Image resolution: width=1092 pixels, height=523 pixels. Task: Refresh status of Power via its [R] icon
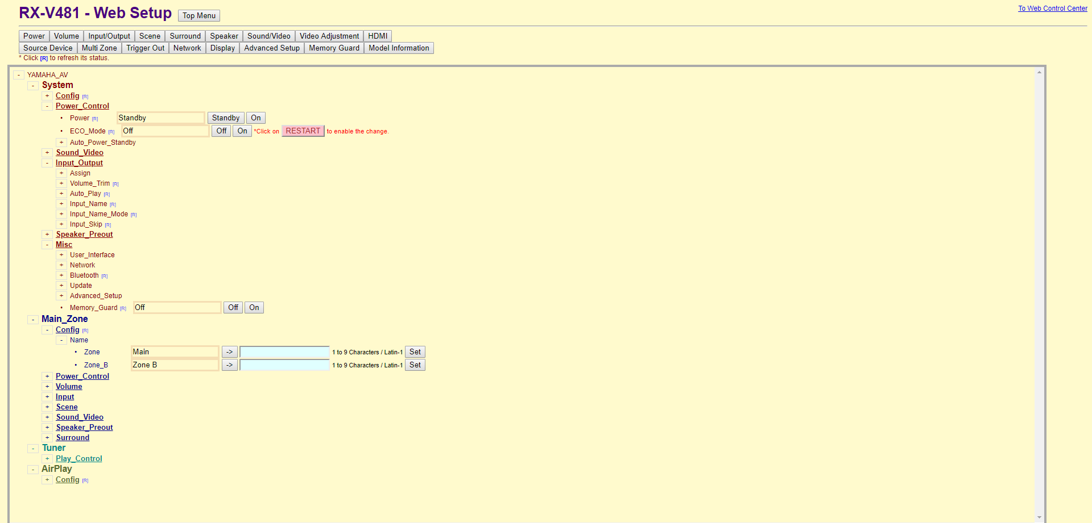(95, 119)
